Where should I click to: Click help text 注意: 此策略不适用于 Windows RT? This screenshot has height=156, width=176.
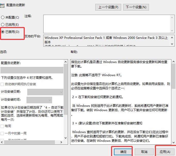pos(96,75)
